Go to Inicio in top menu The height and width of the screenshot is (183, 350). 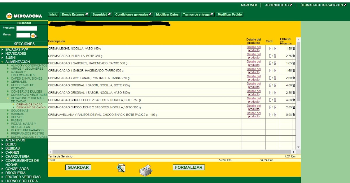click(x=53, y=15)
